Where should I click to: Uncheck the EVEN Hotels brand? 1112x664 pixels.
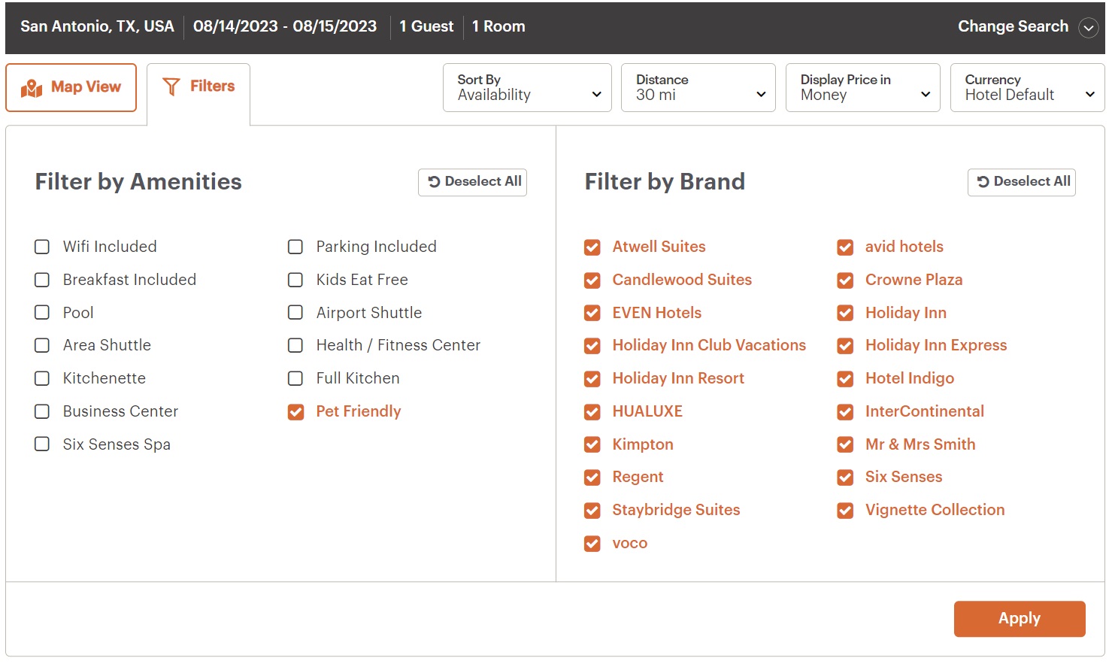592,313
